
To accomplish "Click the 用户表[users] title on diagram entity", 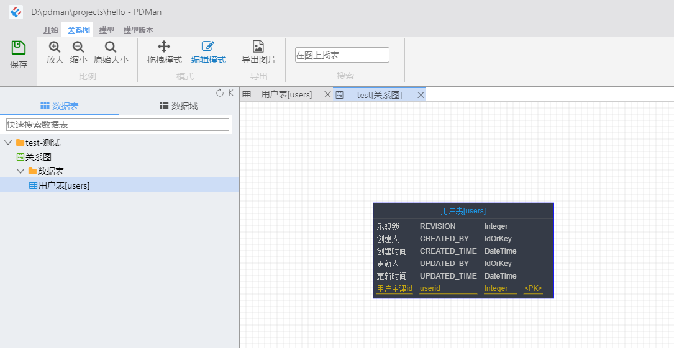I will pyautogui.click(x=463, y=211).
